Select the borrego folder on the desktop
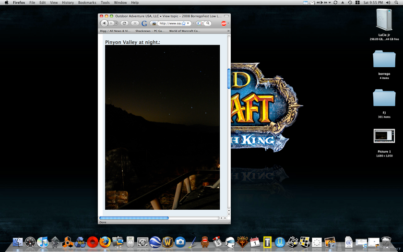 [x=384, y=60]
